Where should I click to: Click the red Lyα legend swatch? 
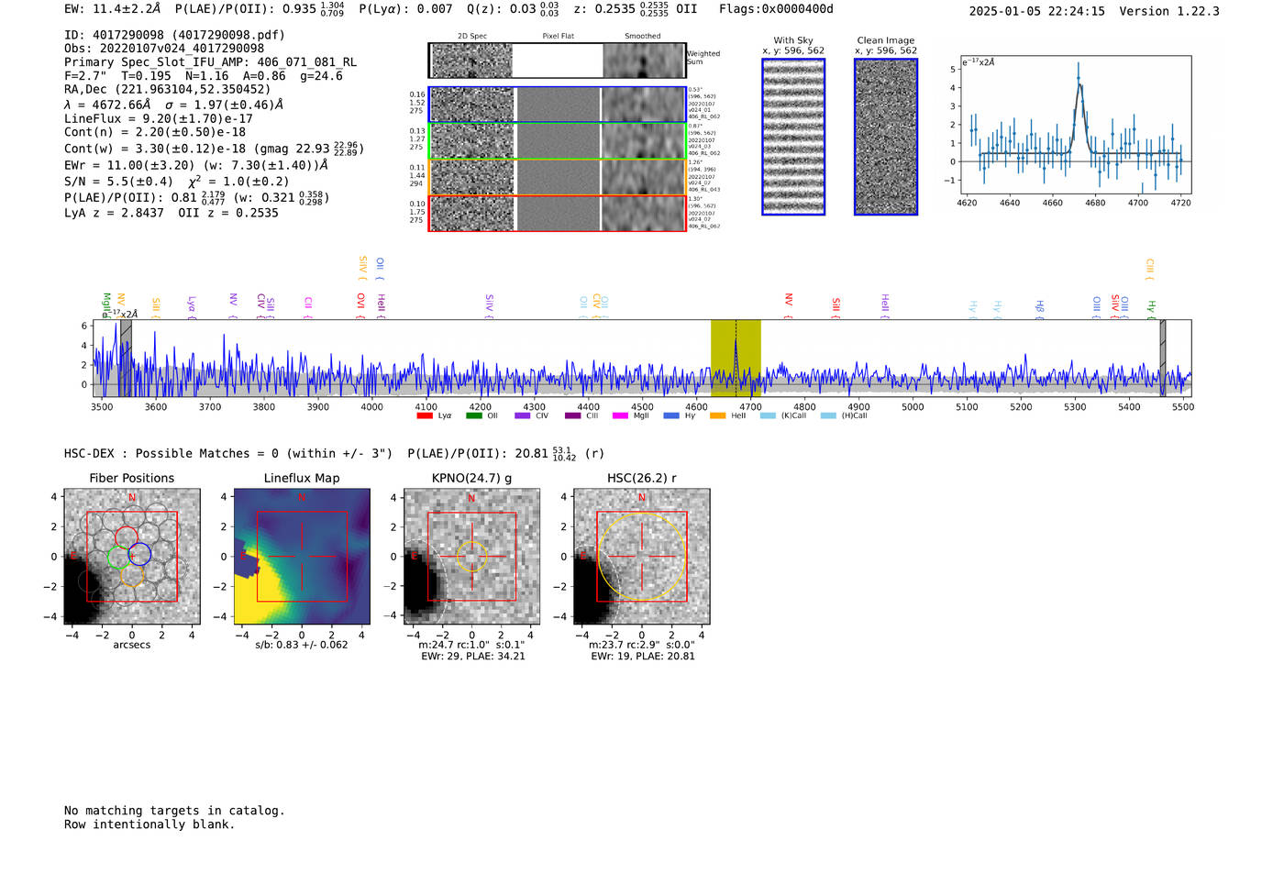tap(425, 416)
